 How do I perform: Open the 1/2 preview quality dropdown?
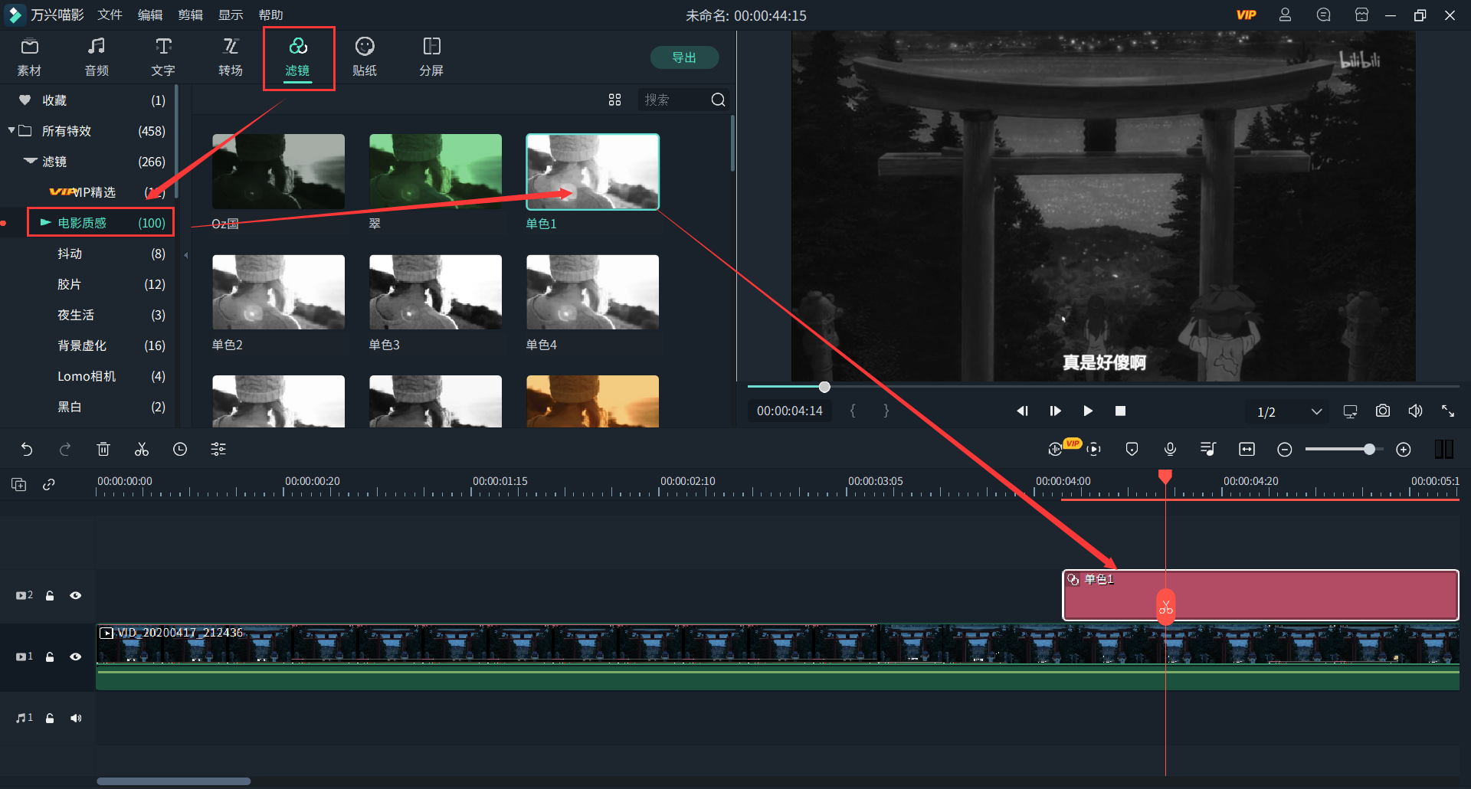tap(1289, 412)
